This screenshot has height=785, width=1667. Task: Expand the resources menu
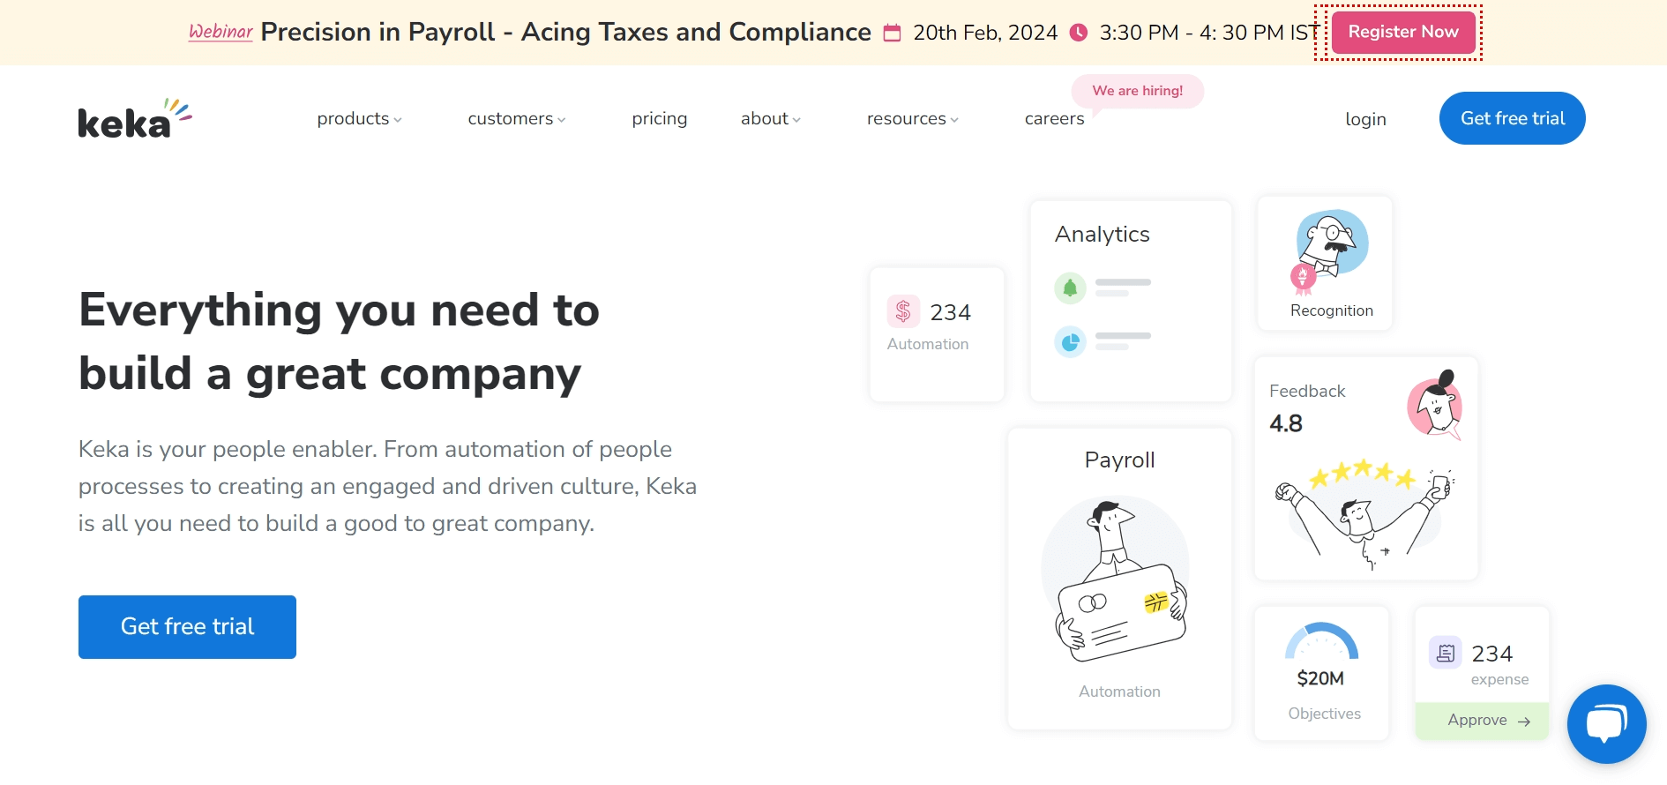coord(913,119)
